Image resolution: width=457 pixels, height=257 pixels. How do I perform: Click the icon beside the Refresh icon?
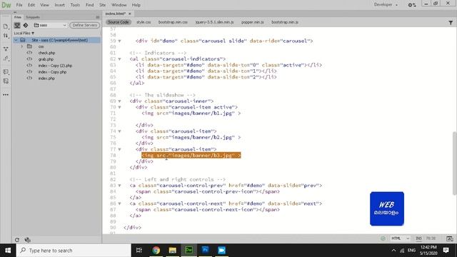[x=27, y=240]
